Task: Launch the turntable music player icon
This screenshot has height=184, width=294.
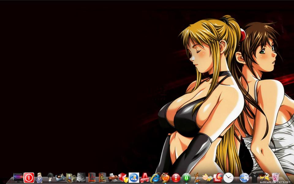Action: click(60, 178)
